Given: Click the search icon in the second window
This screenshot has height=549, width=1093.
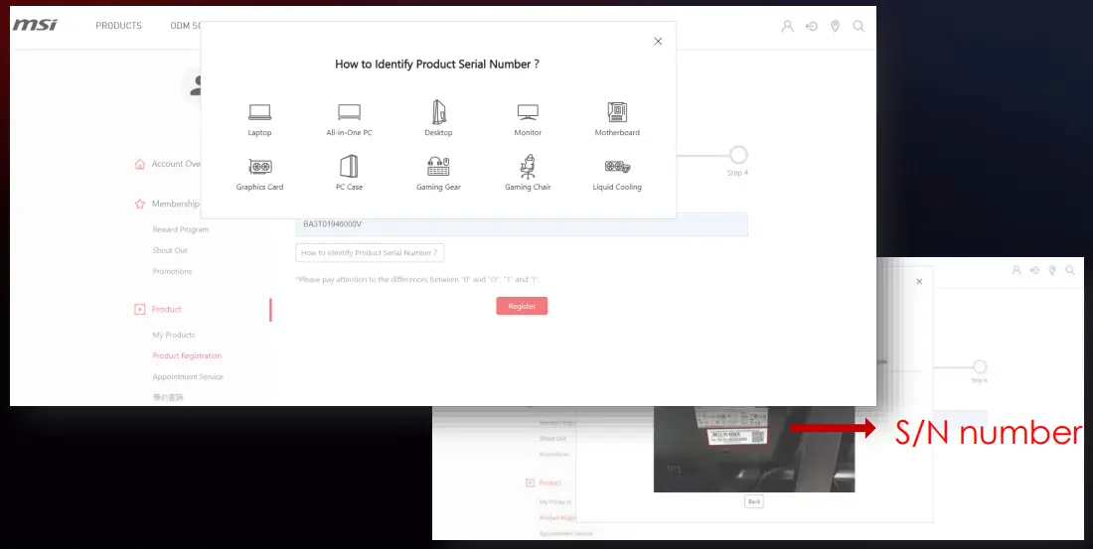Looking at the screenshot, I should tap(1070, 270).
